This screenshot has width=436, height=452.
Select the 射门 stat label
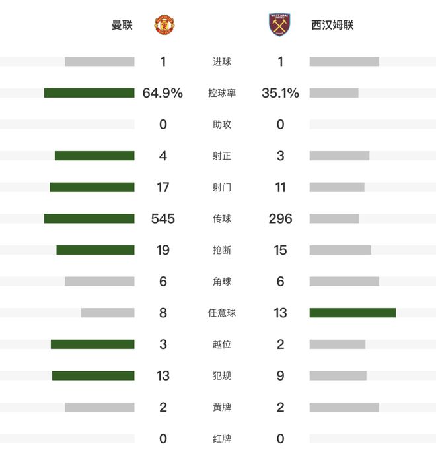[222, 187]
